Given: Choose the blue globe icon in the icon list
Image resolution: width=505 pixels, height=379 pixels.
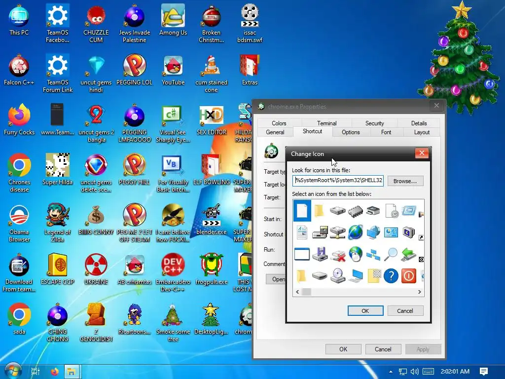Looking at the screenshot, I should click(355, 232).
